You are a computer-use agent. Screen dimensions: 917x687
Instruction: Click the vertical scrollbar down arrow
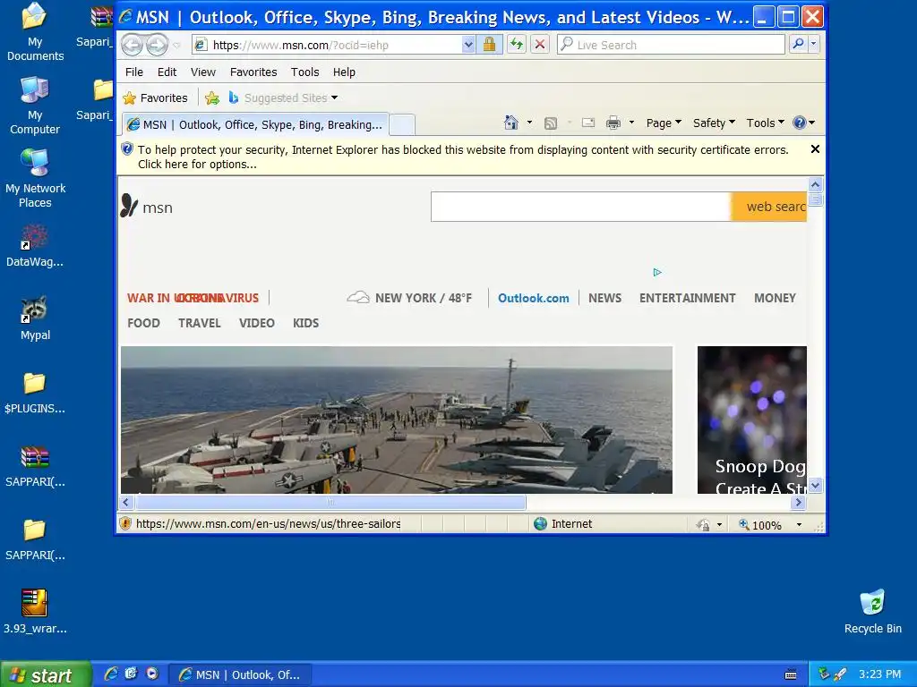[816, 486]
